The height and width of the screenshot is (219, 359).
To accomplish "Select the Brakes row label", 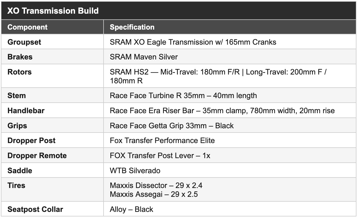I will (20, 57).
